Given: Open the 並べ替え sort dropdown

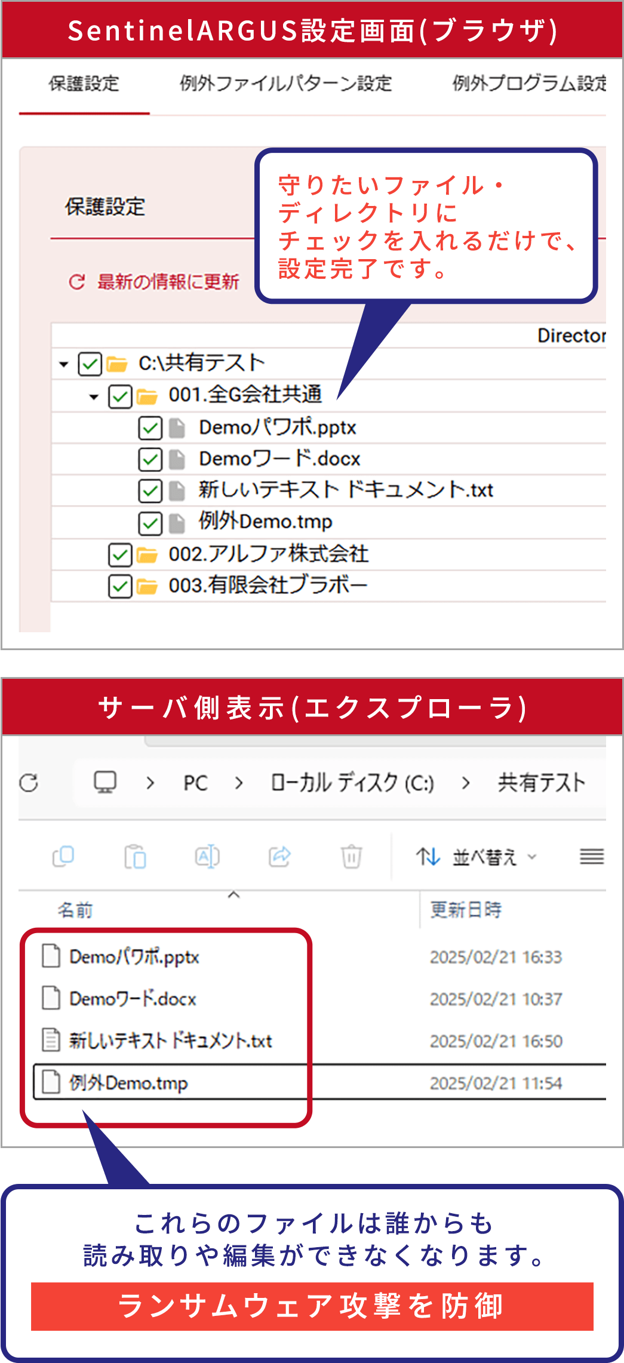Looking at the screenshot, I should (477, 857).
